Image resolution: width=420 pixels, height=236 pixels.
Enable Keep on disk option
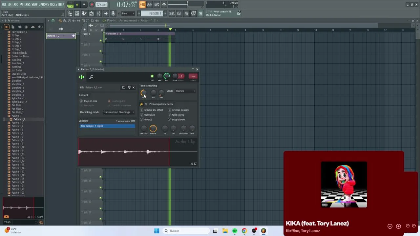89,101
